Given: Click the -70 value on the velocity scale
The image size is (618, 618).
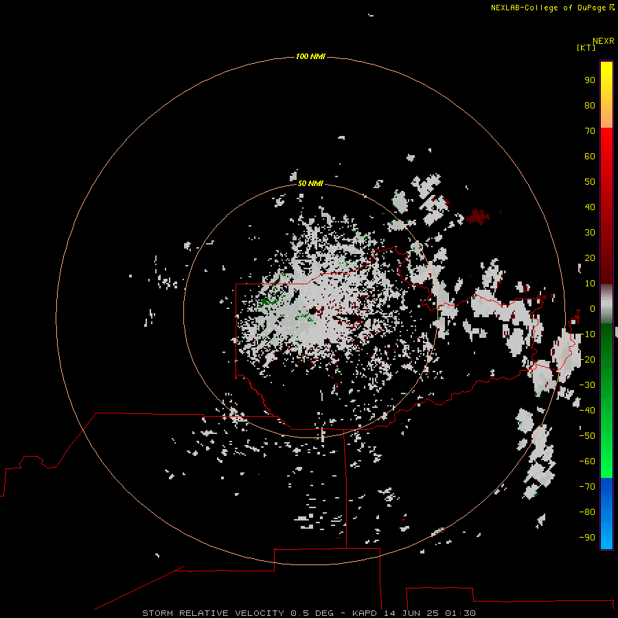Looking at the screenshot, I should (587, 486).
